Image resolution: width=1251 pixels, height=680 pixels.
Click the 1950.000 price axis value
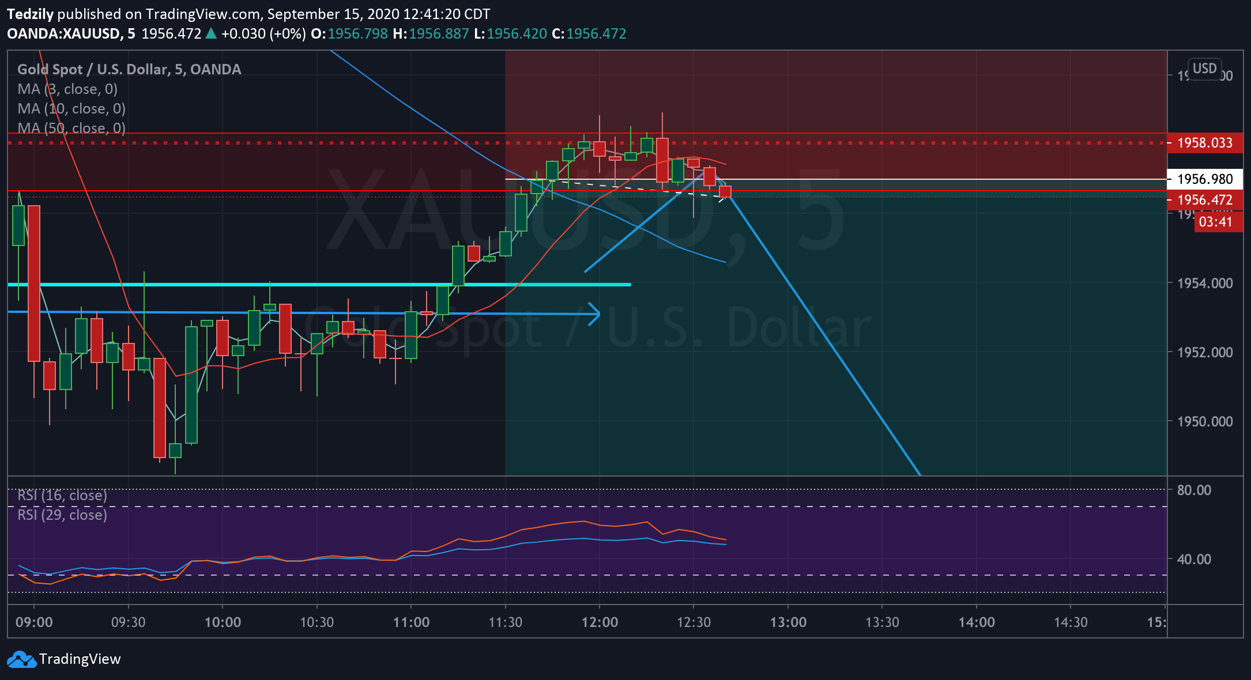pyautogui.click(x=1205, y=421)
